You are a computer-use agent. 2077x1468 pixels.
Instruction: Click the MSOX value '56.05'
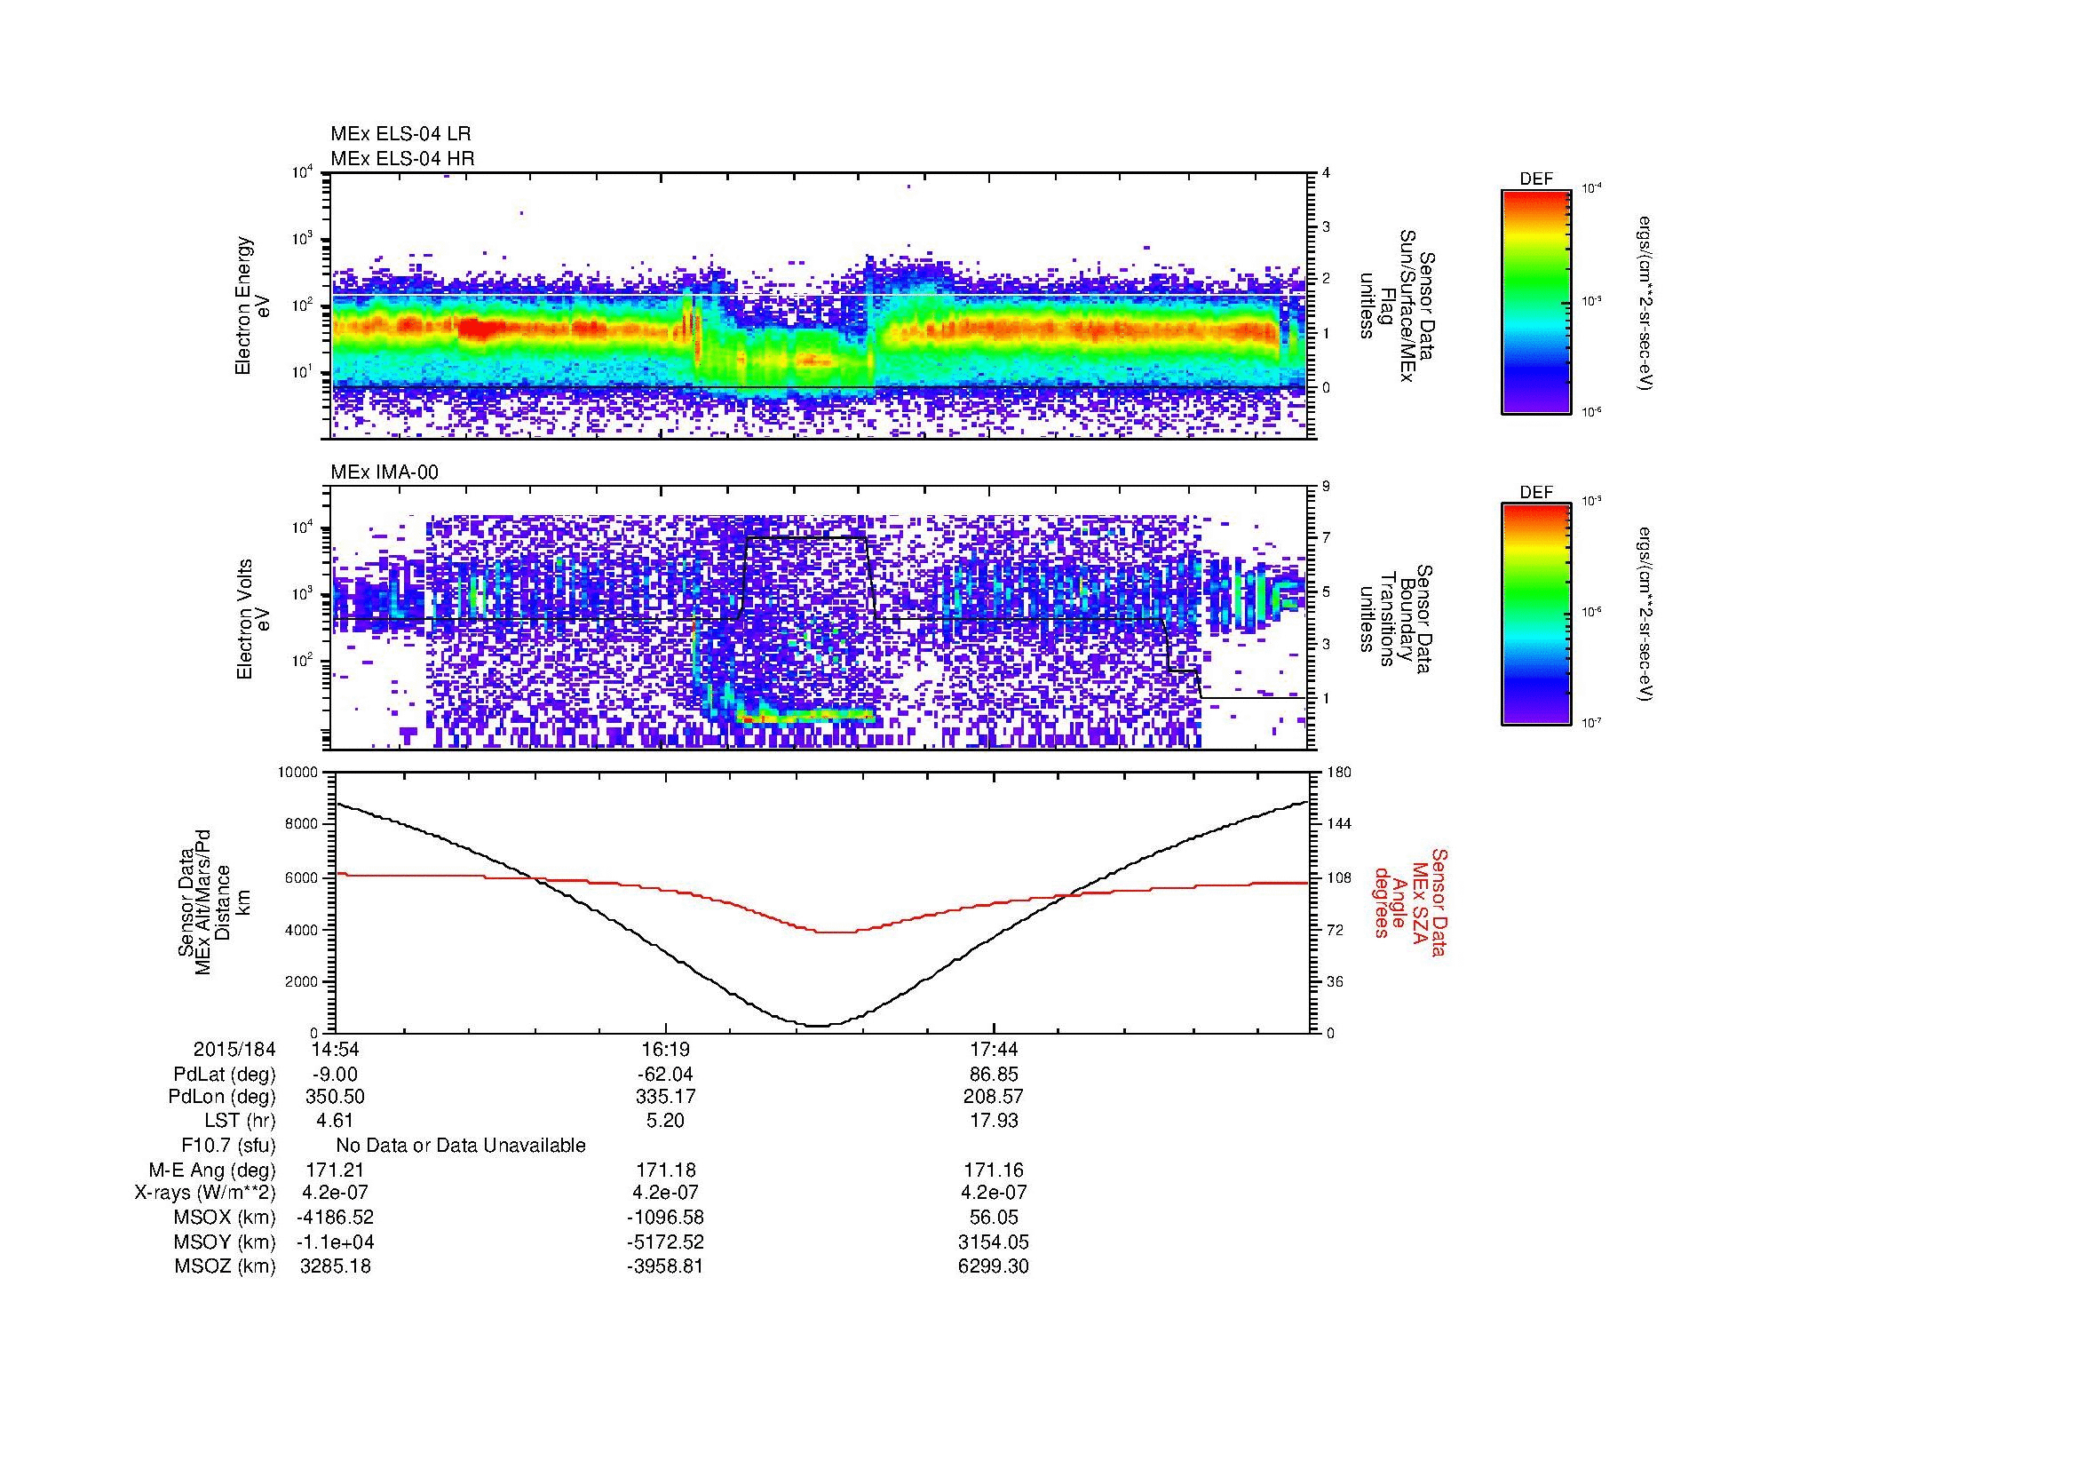coord(994,1218)
